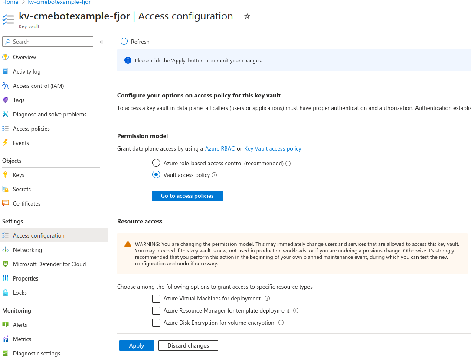Viewport: 471px width, 358px height.
Task: Click the Access configuration sidebar icon
Action: (5, 235)
